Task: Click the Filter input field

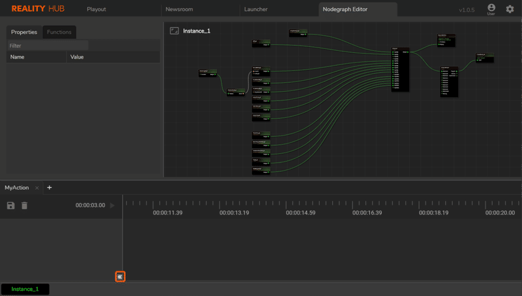Action: pos(48,46)
